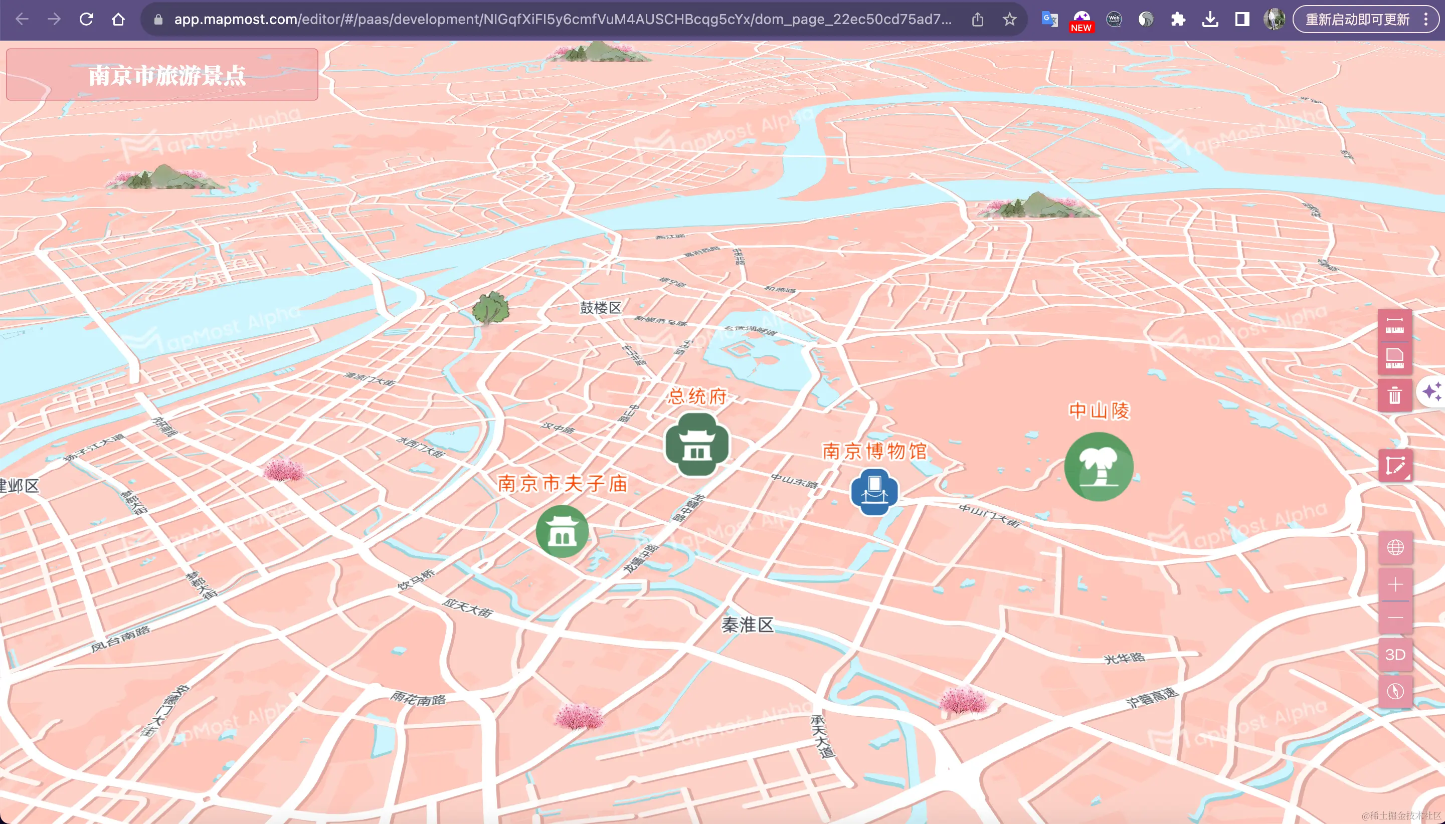The image size is (1445, 824).
Task: Open the Google Translate extension
Action: [1049, 19]
